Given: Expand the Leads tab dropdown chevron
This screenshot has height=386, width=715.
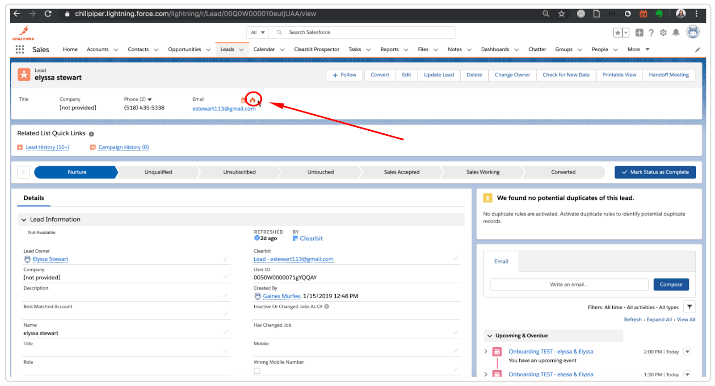Looking at the screenshot, I should 241,50.
